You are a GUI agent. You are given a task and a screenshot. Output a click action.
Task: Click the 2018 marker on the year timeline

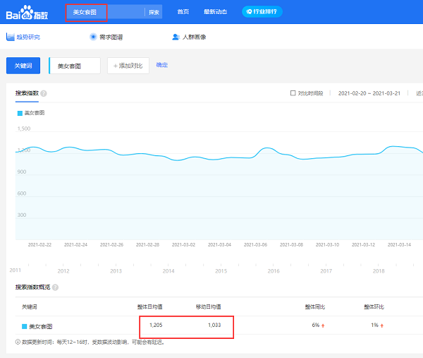coord(379,270)
